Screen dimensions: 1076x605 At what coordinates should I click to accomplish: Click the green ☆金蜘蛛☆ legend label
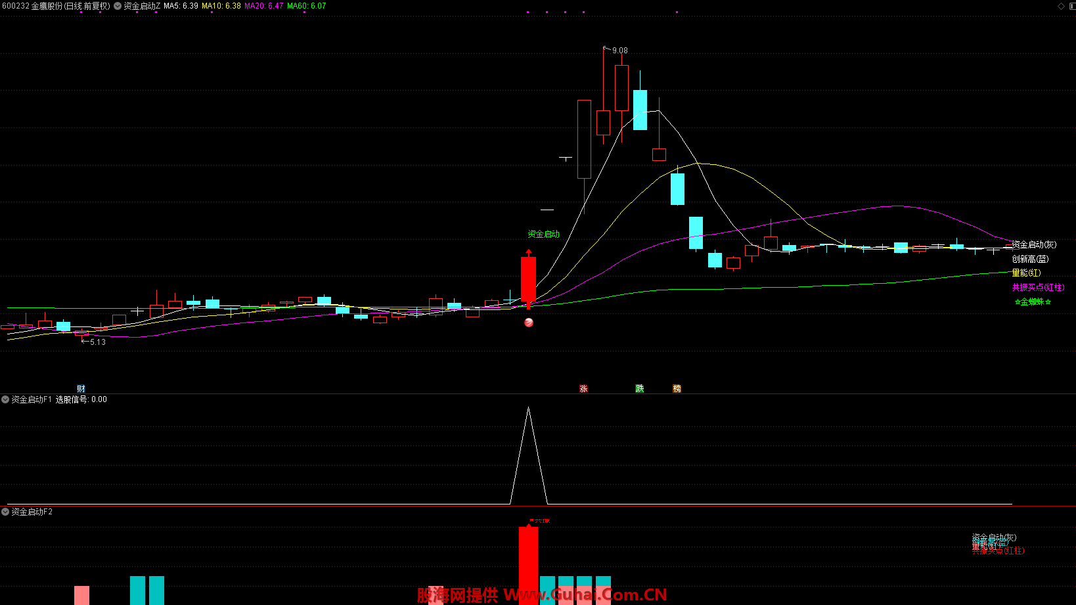[x=1033, y=302]
